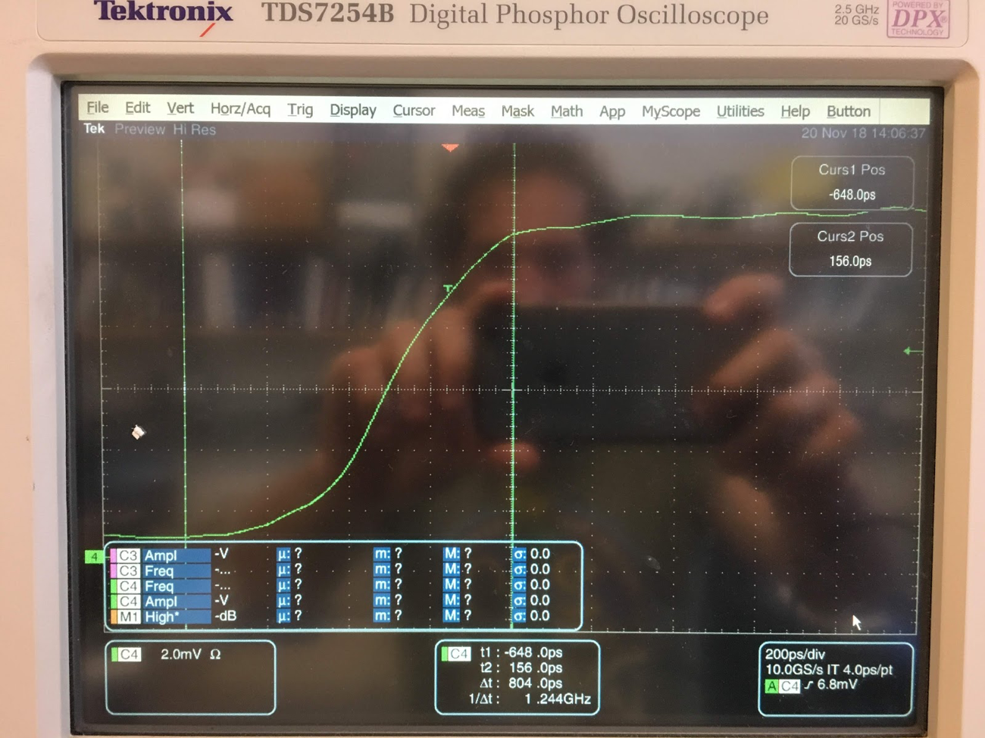This screenshot has height=738, width=985.
Task: Open the Mask menu
Action: (x=518, y=111)
